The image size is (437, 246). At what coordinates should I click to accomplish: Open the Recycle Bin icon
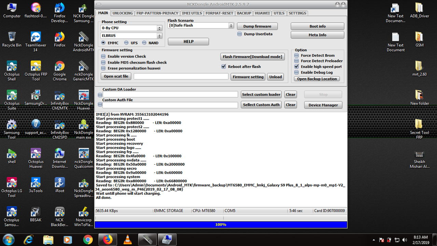point(12,40)
